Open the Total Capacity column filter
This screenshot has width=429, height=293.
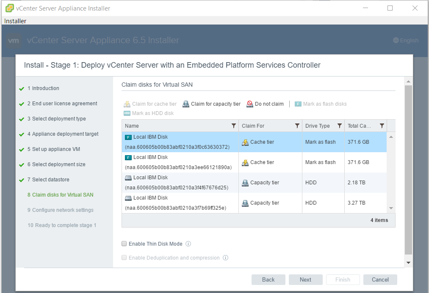click(x=382, y=126)
